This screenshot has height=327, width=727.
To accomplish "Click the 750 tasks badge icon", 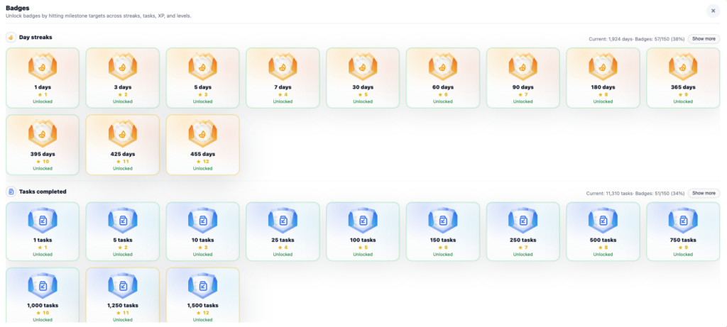I will [683, 221].
